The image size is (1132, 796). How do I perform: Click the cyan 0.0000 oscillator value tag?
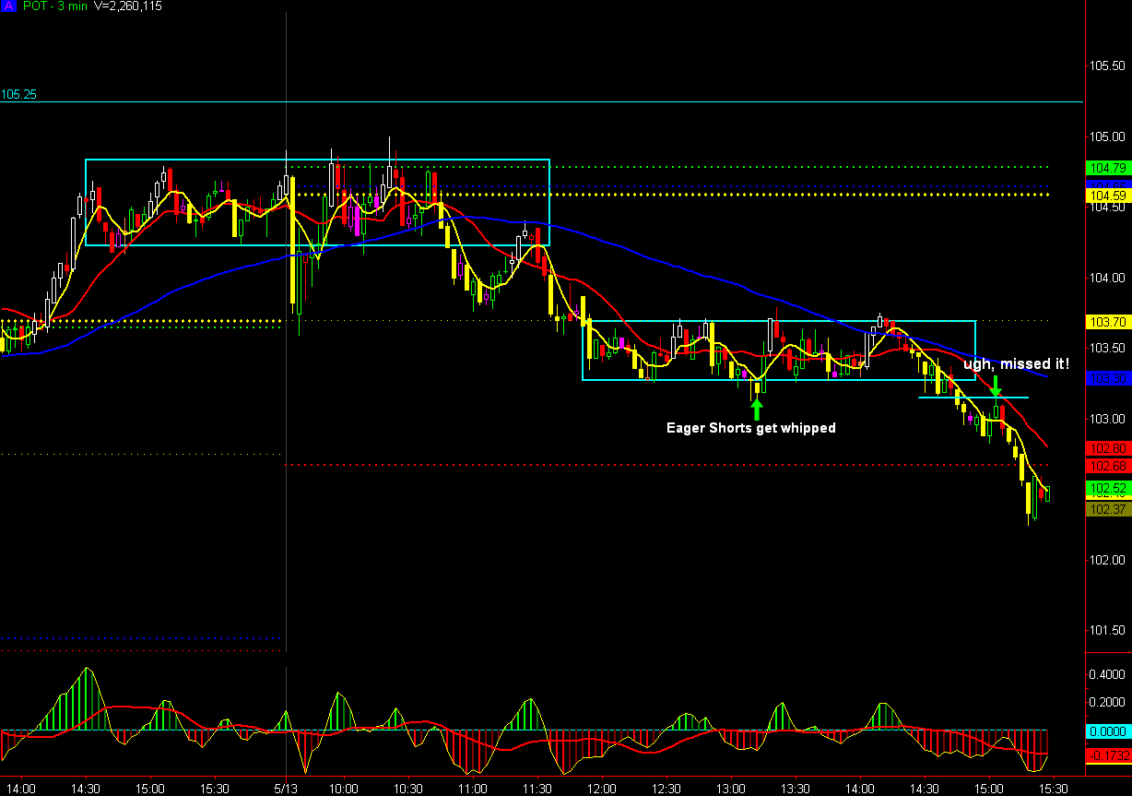pyautogui.click(x=1107, y=731)
